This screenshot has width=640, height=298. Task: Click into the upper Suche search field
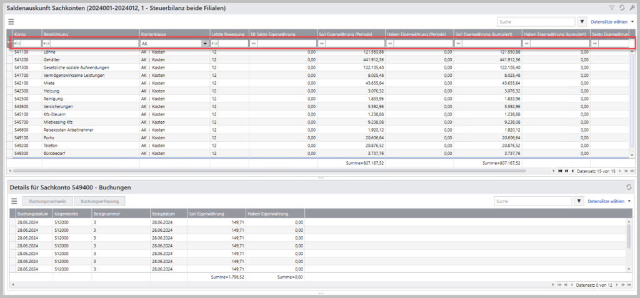[536, 22]
